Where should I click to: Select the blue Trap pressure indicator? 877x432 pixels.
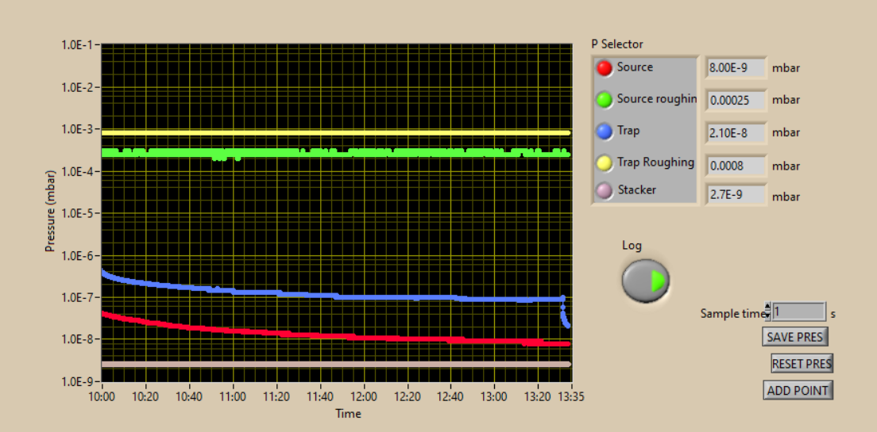point(604,131)
